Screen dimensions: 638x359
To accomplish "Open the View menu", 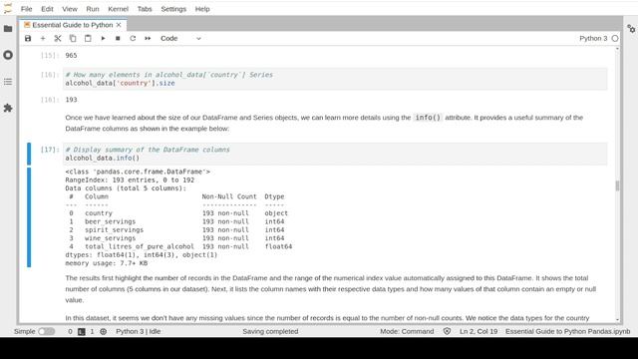I will [70, 9].
